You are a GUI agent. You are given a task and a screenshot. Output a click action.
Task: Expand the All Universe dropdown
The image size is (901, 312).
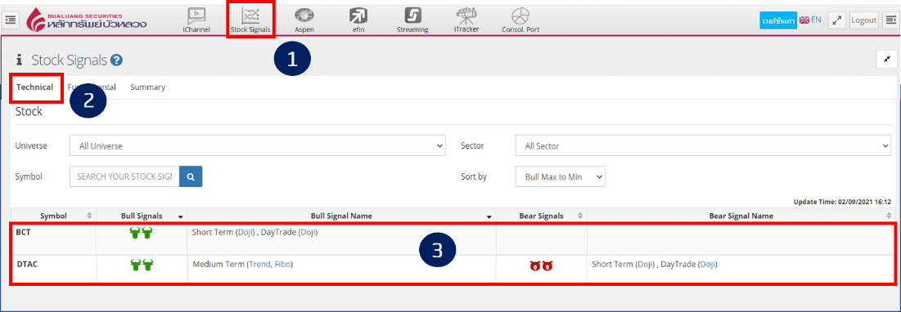pyautogui.click(x=258, y=146)
